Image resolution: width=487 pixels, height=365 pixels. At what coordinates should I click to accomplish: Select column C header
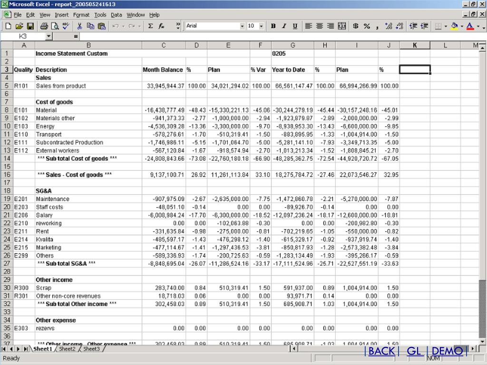(164, 45)
